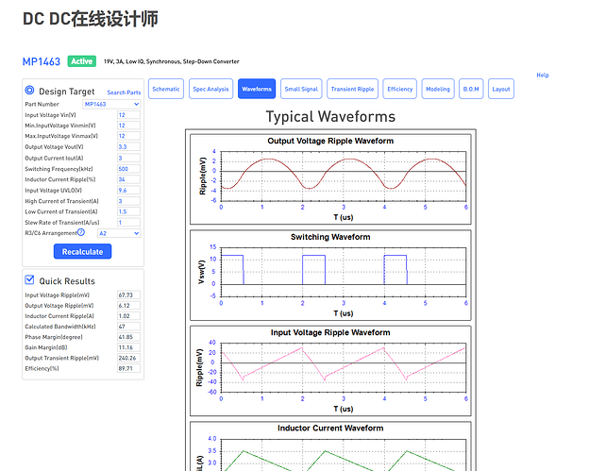Switch to the Spec Analysis tab

(210, 89)
